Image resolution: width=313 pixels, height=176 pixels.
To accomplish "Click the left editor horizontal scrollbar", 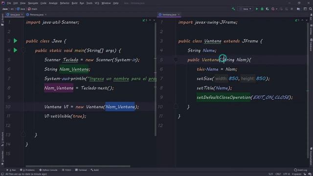I will [78, 166].
